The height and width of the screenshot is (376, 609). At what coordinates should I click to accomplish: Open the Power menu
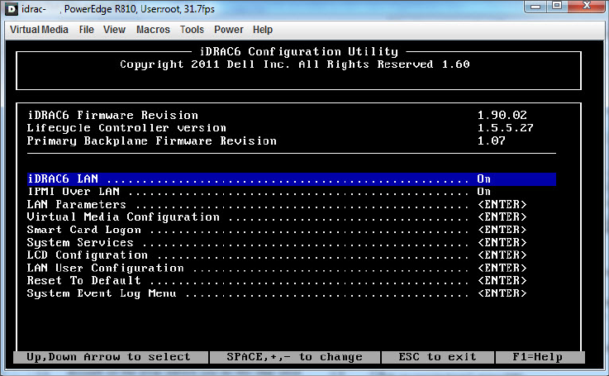coord(228,30)
